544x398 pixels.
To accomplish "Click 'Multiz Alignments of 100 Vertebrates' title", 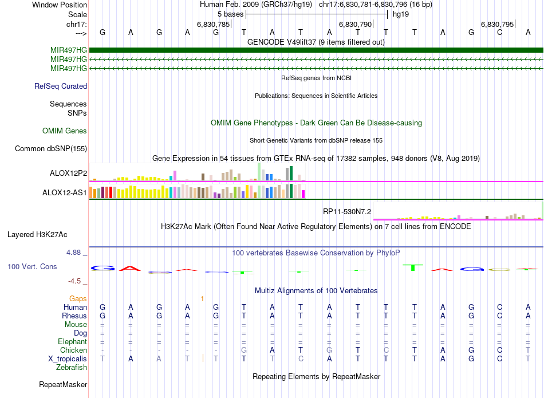I will pos(316,291).
